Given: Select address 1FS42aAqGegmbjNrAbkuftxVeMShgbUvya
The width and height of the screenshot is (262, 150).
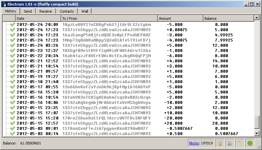Looking at the screenshot, I should point(106,103).
